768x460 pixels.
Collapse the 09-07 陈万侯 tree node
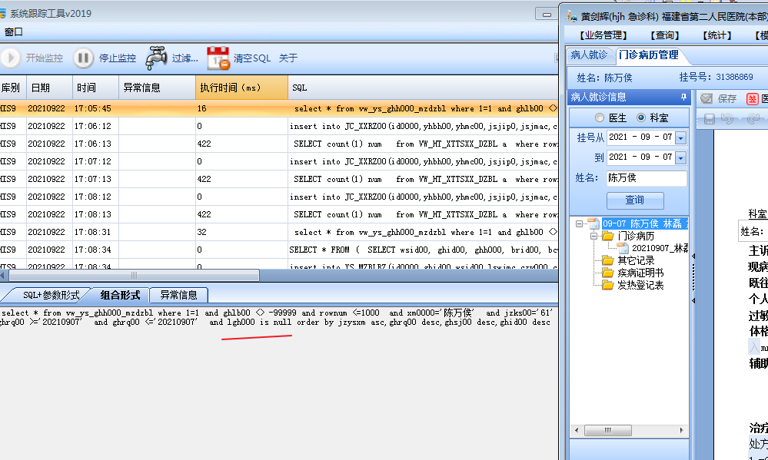(580, 223)
